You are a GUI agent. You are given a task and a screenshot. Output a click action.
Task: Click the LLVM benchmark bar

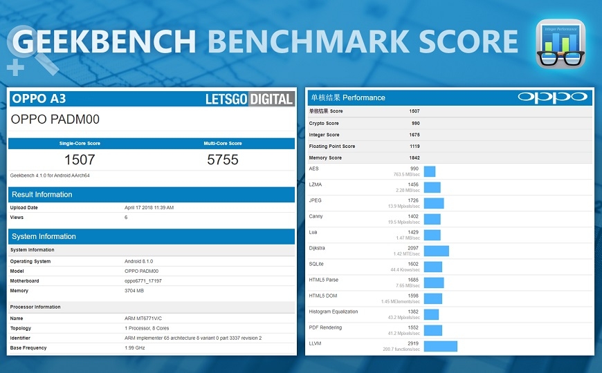tap(441, 346)
